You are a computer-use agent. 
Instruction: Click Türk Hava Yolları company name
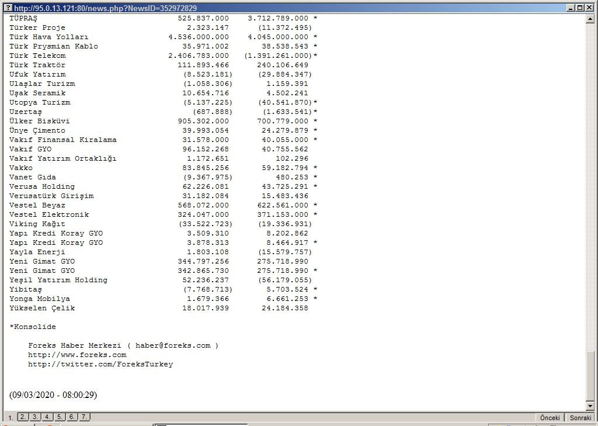[x=49, y=37]
